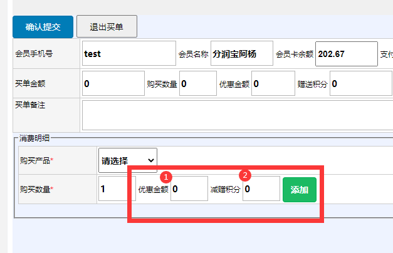This screenshot has width=393, height=253.
Task: Click the red badge numbered 1
Action: (x=167, y=177)
